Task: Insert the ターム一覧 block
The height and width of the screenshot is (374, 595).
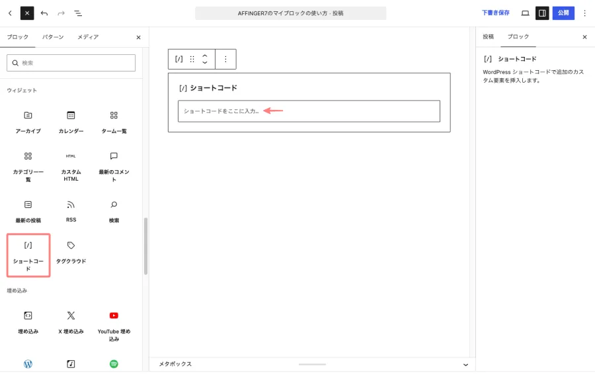Action: point(114,122)
